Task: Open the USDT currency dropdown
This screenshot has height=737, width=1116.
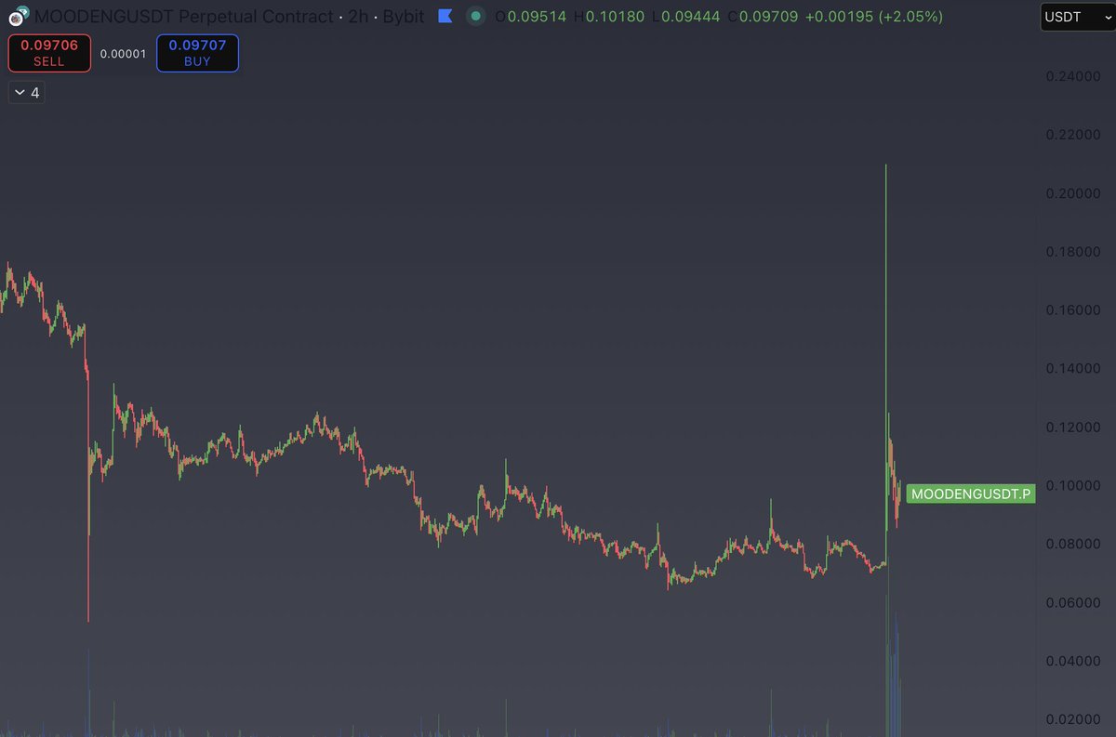Action: 1076,16
